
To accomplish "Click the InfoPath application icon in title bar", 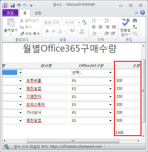I will point(5,5).
